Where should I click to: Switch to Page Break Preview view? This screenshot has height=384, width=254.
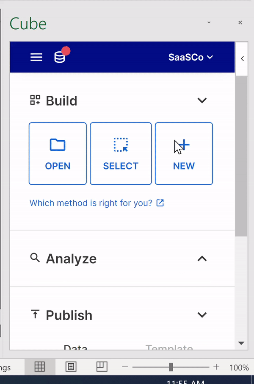tap(102, 367)
